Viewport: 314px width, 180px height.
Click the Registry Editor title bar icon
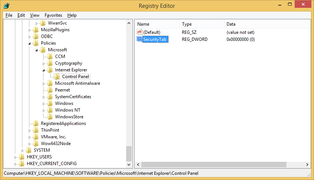point(6,6)
